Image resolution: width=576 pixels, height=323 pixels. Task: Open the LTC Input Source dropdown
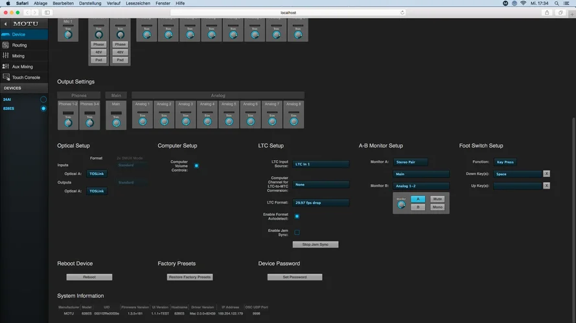[x=321, y=164]
